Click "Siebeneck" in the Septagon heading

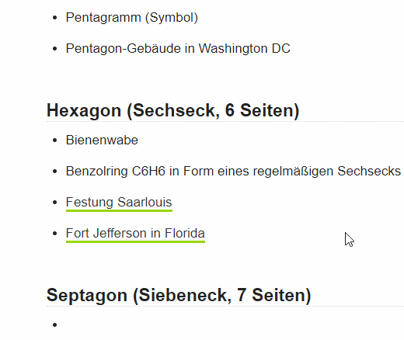182,295
